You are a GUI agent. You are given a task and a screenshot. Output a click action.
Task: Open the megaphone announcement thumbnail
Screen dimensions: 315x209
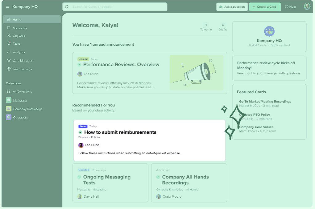(196, 73)
